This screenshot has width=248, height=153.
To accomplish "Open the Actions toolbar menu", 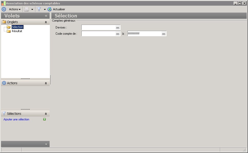I will (x=15, y=9).
